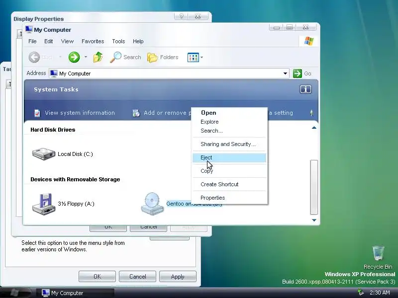This screenshot has width=398, height=298.
Task: Click the View system information icon
Action: [37, 113]
